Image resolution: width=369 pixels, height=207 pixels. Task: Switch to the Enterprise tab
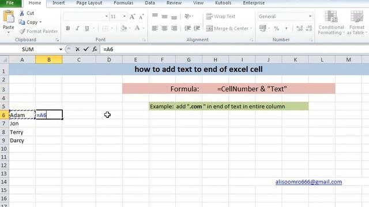click(254, 3)
